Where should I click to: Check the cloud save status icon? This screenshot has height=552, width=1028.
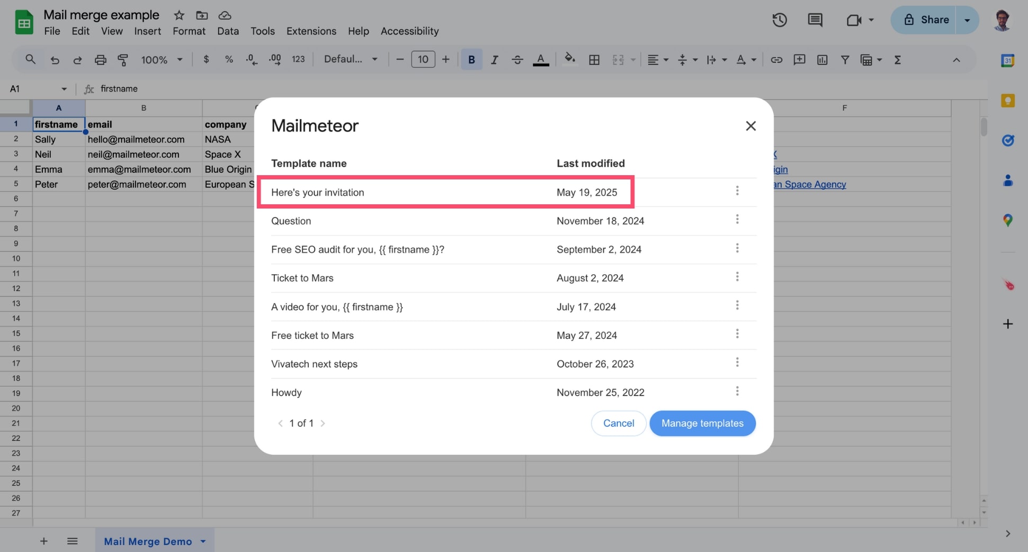(225, 15)
